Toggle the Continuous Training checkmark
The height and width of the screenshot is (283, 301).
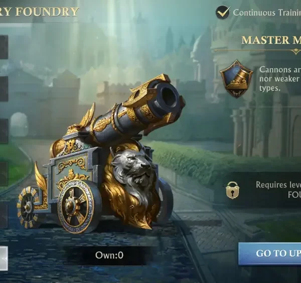pos(222,12)
